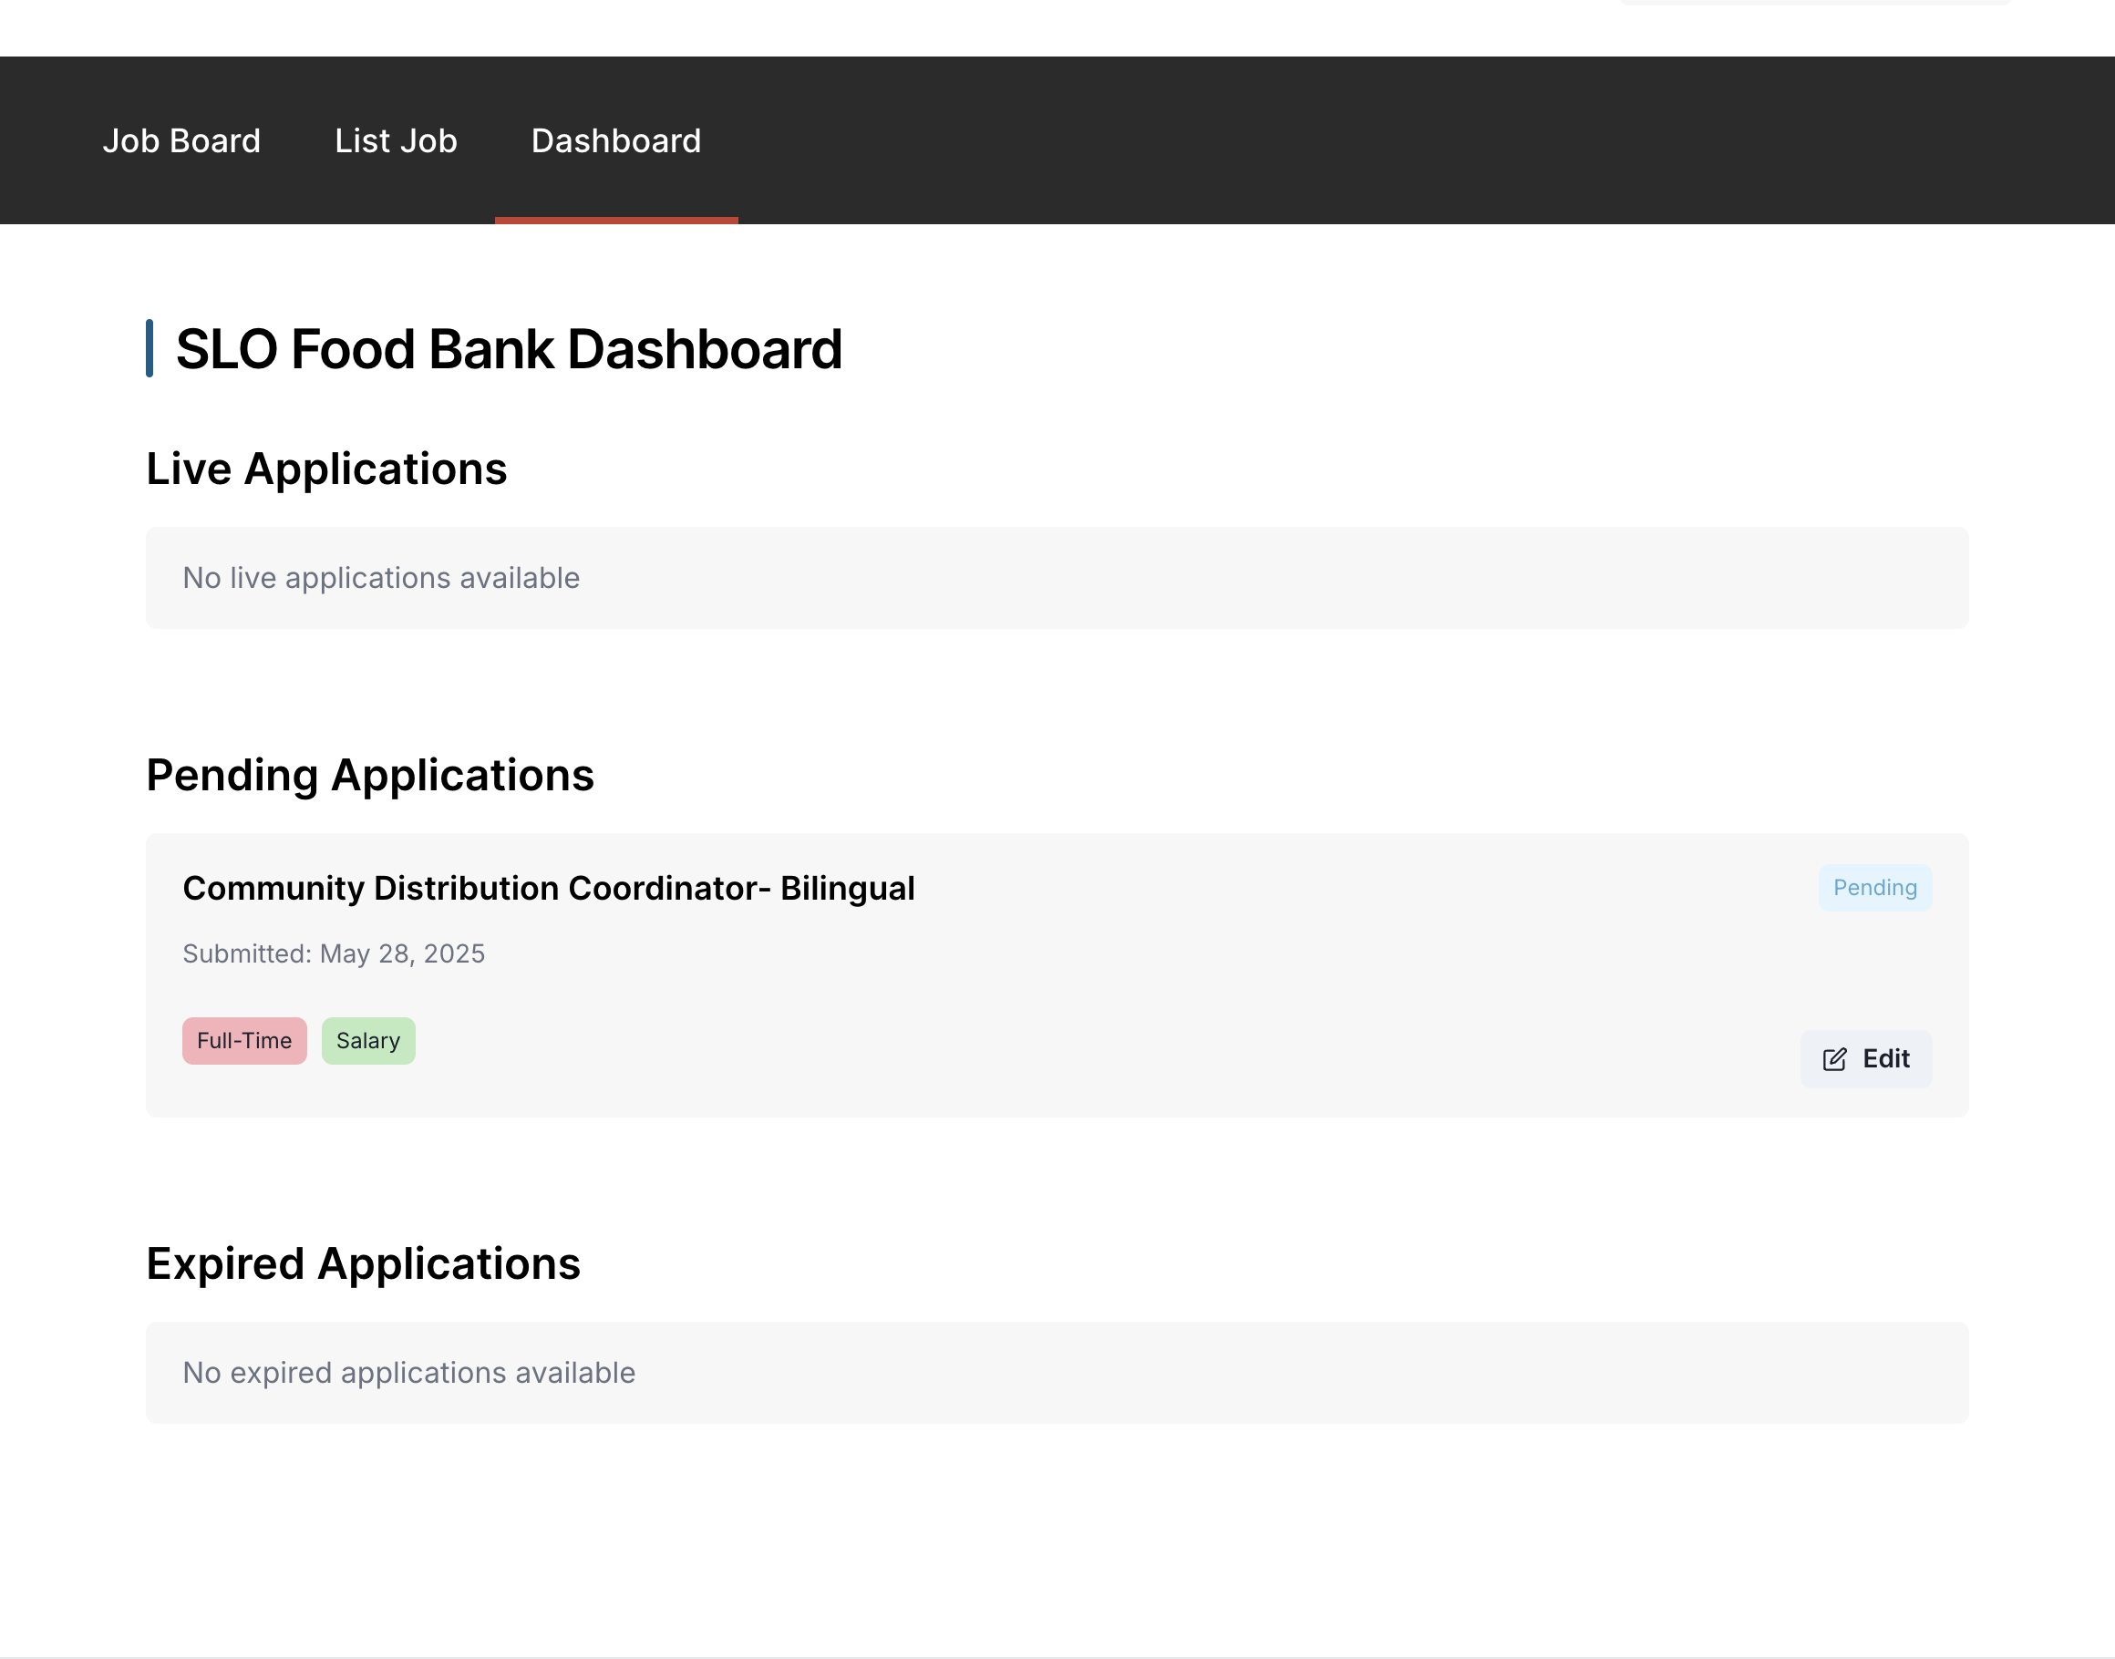
Task: Click 'Submitted: May 28, 2025' text
Action: [x=334, y=953]
